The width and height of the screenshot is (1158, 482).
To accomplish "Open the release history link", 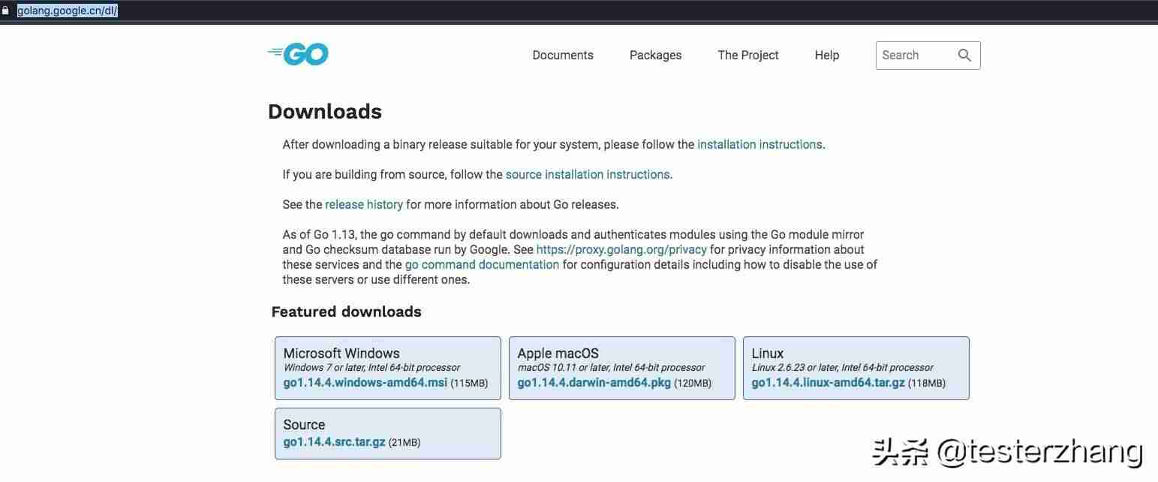I will pyautogui.click(x=364, y=204).
